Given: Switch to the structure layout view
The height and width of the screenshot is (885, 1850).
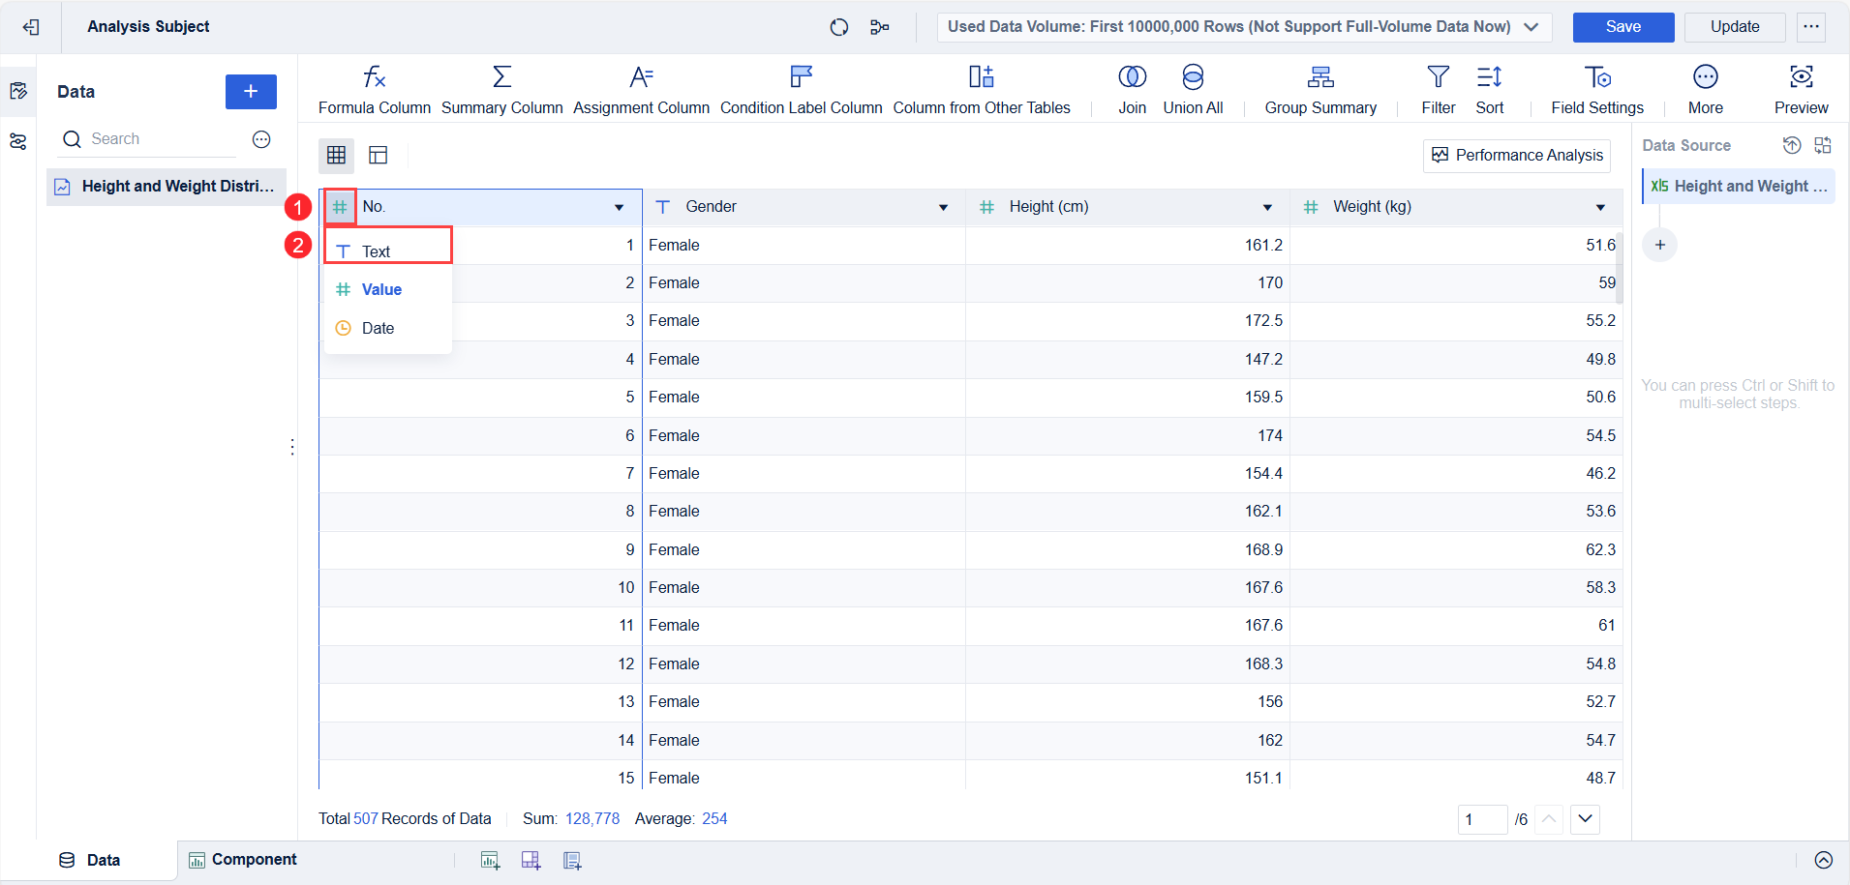Looking at the screenshot, I should (379, 155).
